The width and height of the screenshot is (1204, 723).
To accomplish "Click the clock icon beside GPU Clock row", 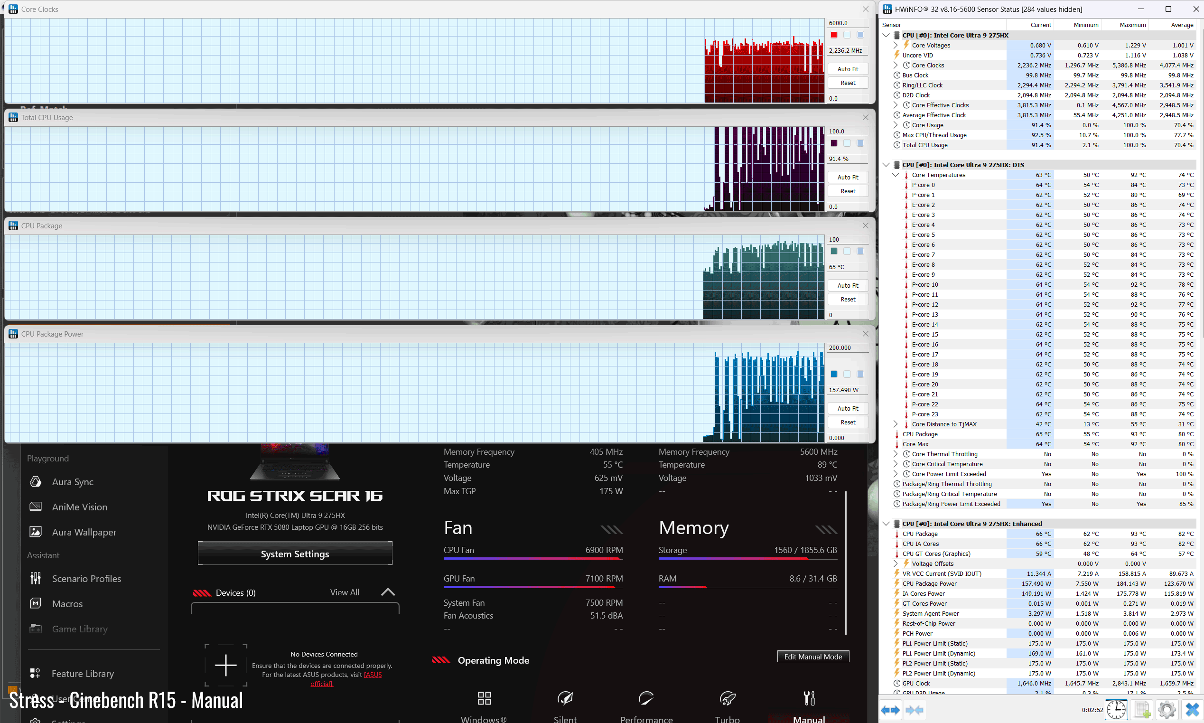I will tap(896, 683).
